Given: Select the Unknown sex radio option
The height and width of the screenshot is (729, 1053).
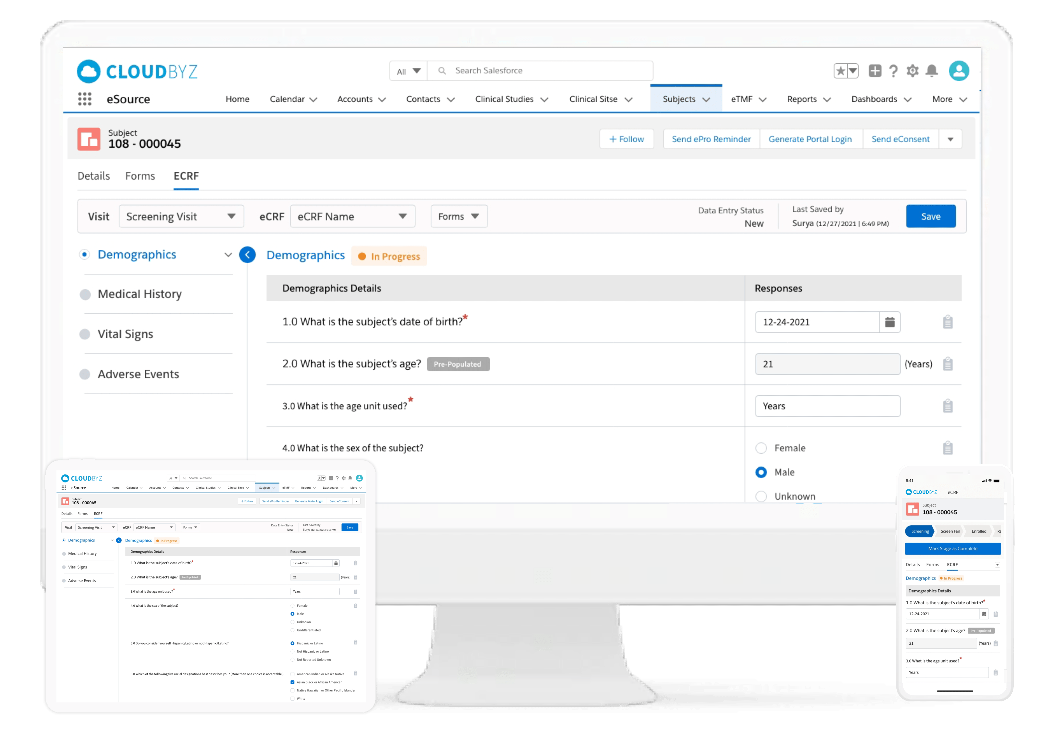Looking at the screenshot, I should coord(761,496).
